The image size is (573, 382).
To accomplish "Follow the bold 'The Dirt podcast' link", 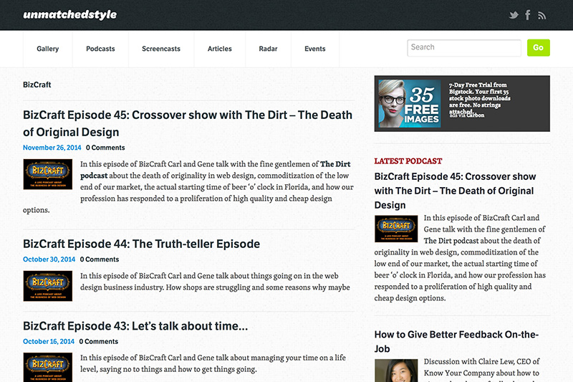I will click(x=216, y=170).
